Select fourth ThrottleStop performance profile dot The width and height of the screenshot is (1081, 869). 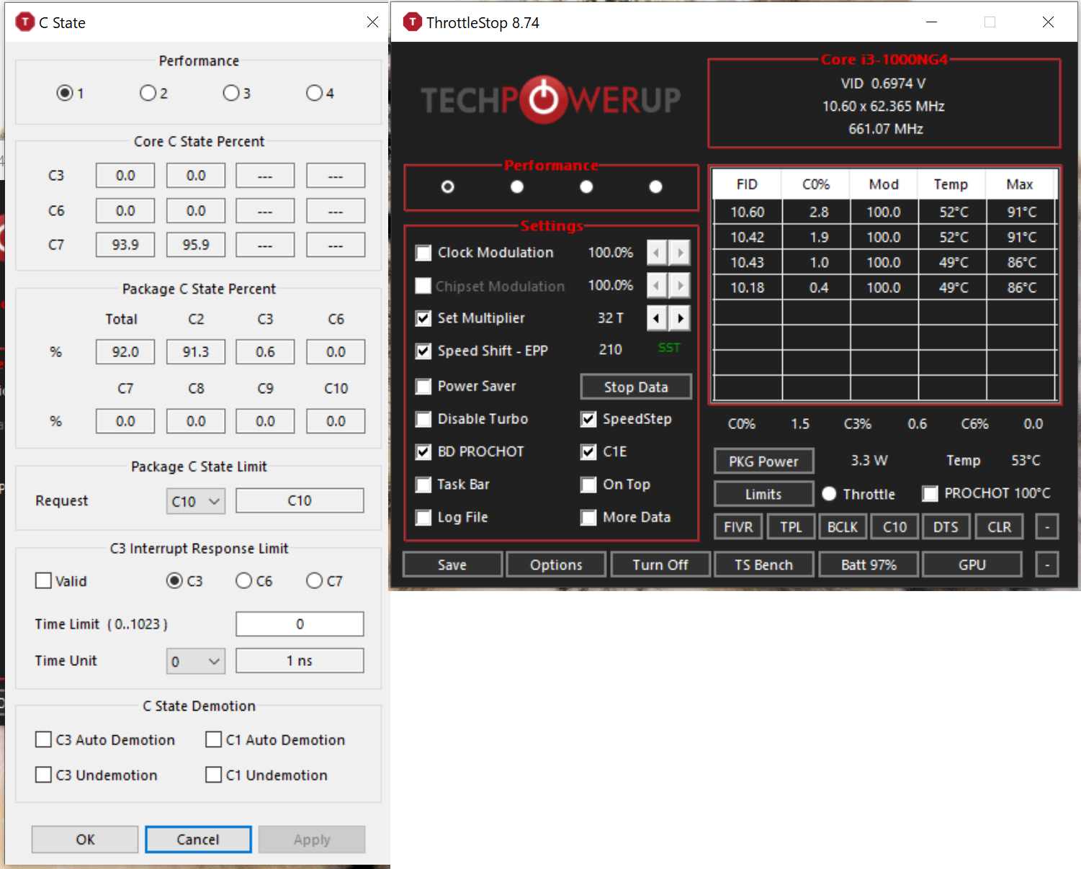655,186
